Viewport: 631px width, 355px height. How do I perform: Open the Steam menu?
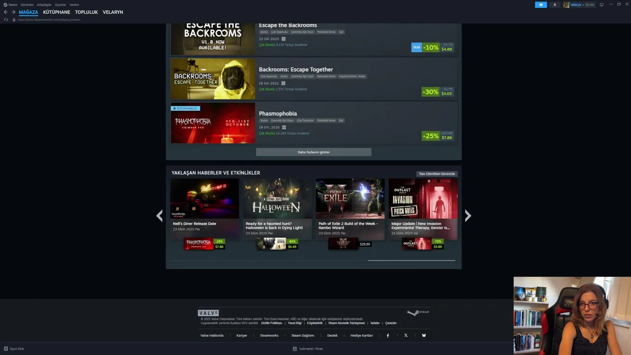coord(13,4)
